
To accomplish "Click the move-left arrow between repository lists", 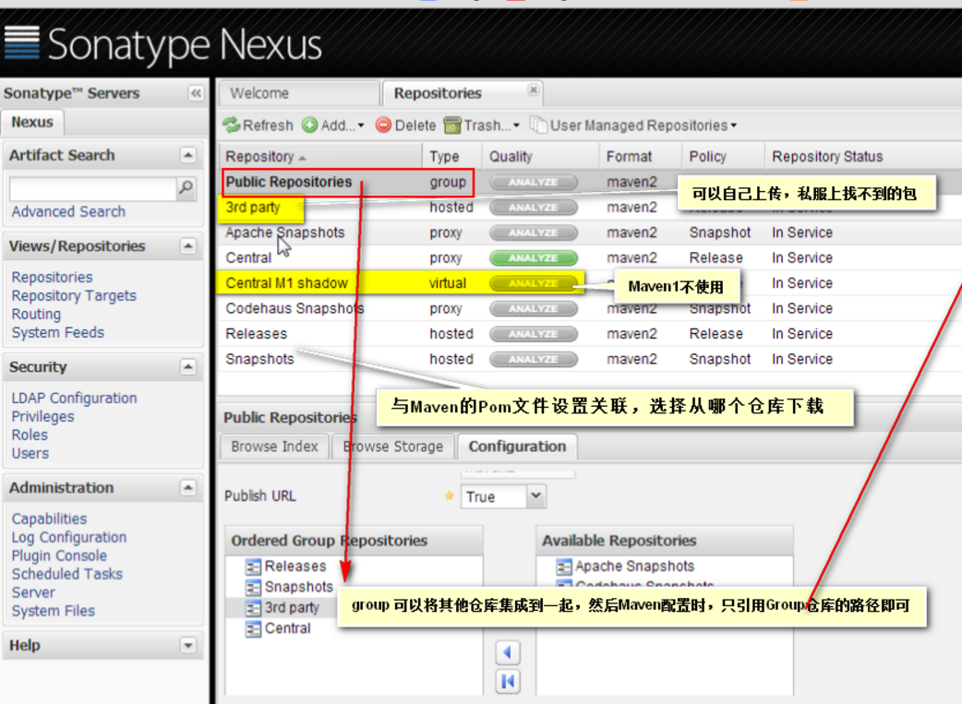I will coord(507,653).
